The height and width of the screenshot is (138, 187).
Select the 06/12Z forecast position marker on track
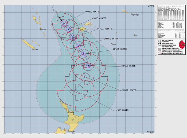pyautogui.click(x=64, y=23)
